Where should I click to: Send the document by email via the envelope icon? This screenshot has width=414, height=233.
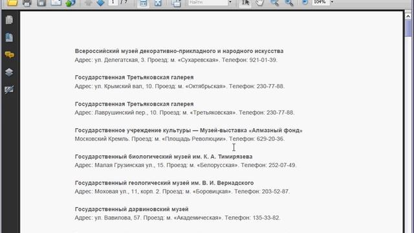tap(56, 3)
